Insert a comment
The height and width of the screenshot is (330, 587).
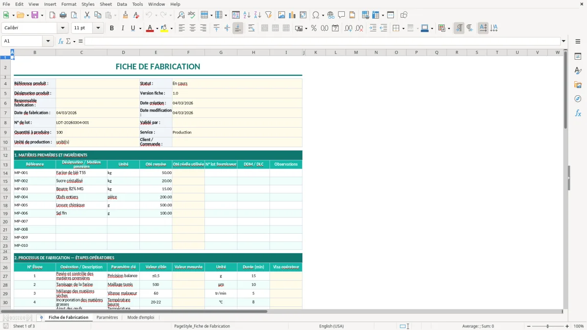click(x=341, y=15)
